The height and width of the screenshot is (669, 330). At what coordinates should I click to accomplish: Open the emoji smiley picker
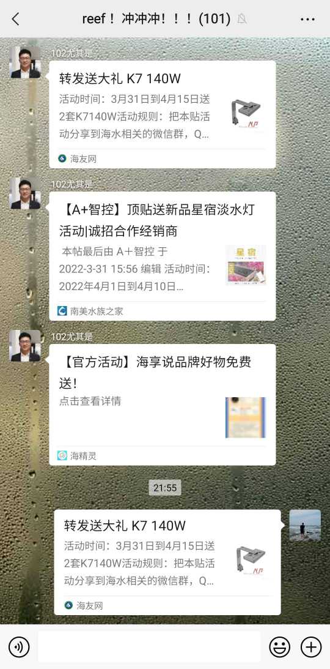point(280,647)
